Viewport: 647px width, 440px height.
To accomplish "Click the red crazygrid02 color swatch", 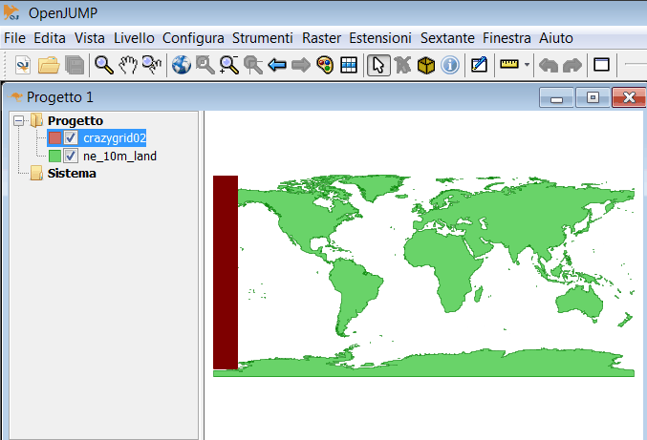I will 54,138.
